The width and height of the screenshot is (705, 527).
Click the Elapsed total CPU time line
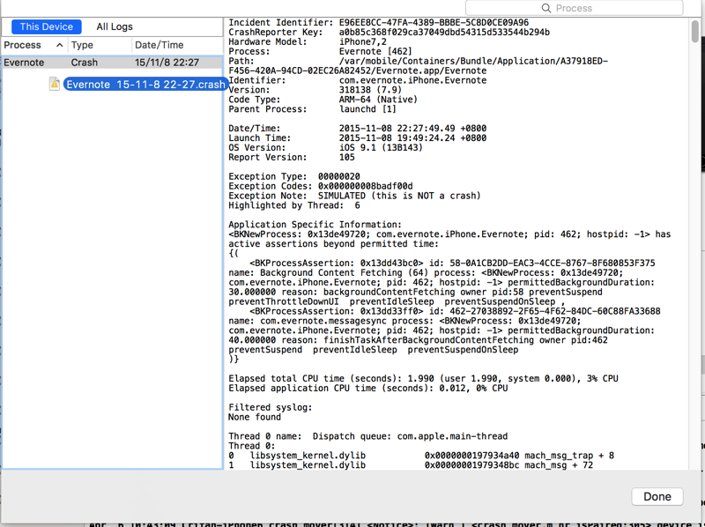pos(423,379)
